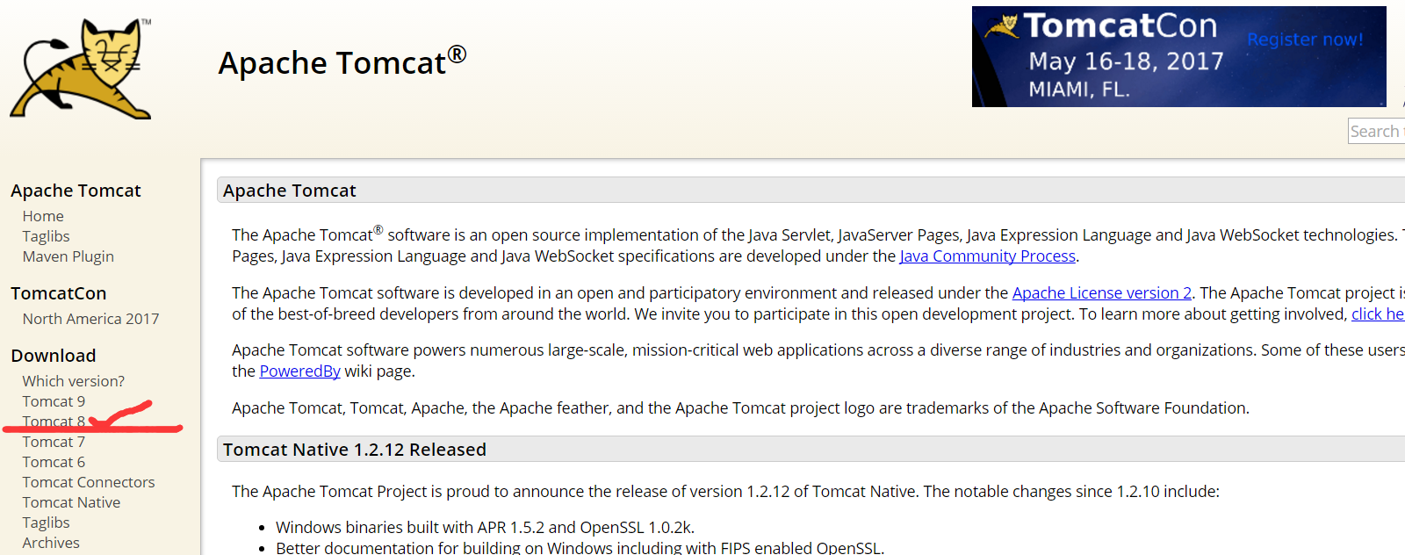Click the 'Better documentation for building on Windows' bullet
Screen dimensions: 1405x555
pos(580,547)
